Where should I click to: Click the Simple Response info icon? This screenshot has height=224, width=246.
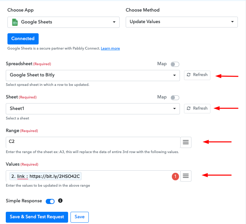point(60,201)
